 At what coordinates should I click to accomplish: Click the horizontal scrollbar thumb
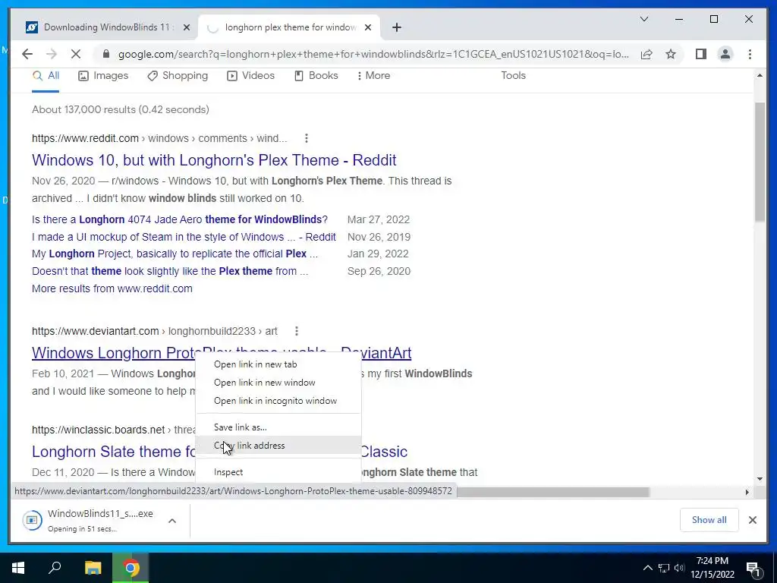[552, 492]
